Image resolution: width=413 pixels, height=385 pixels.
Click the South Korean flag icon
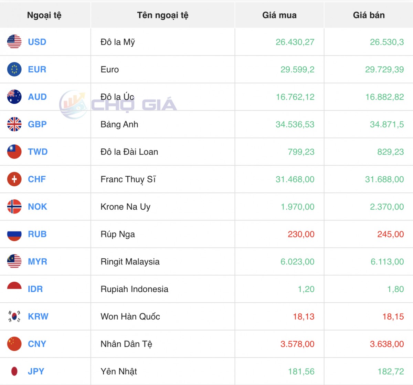(14, 316)
